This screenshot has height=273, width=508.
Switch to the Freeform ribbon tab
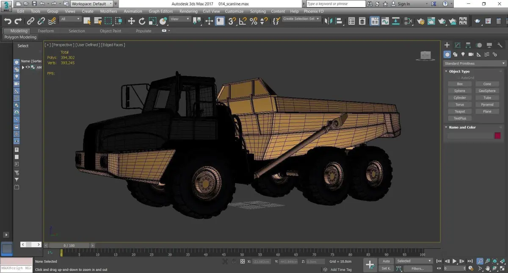[46, 31]
